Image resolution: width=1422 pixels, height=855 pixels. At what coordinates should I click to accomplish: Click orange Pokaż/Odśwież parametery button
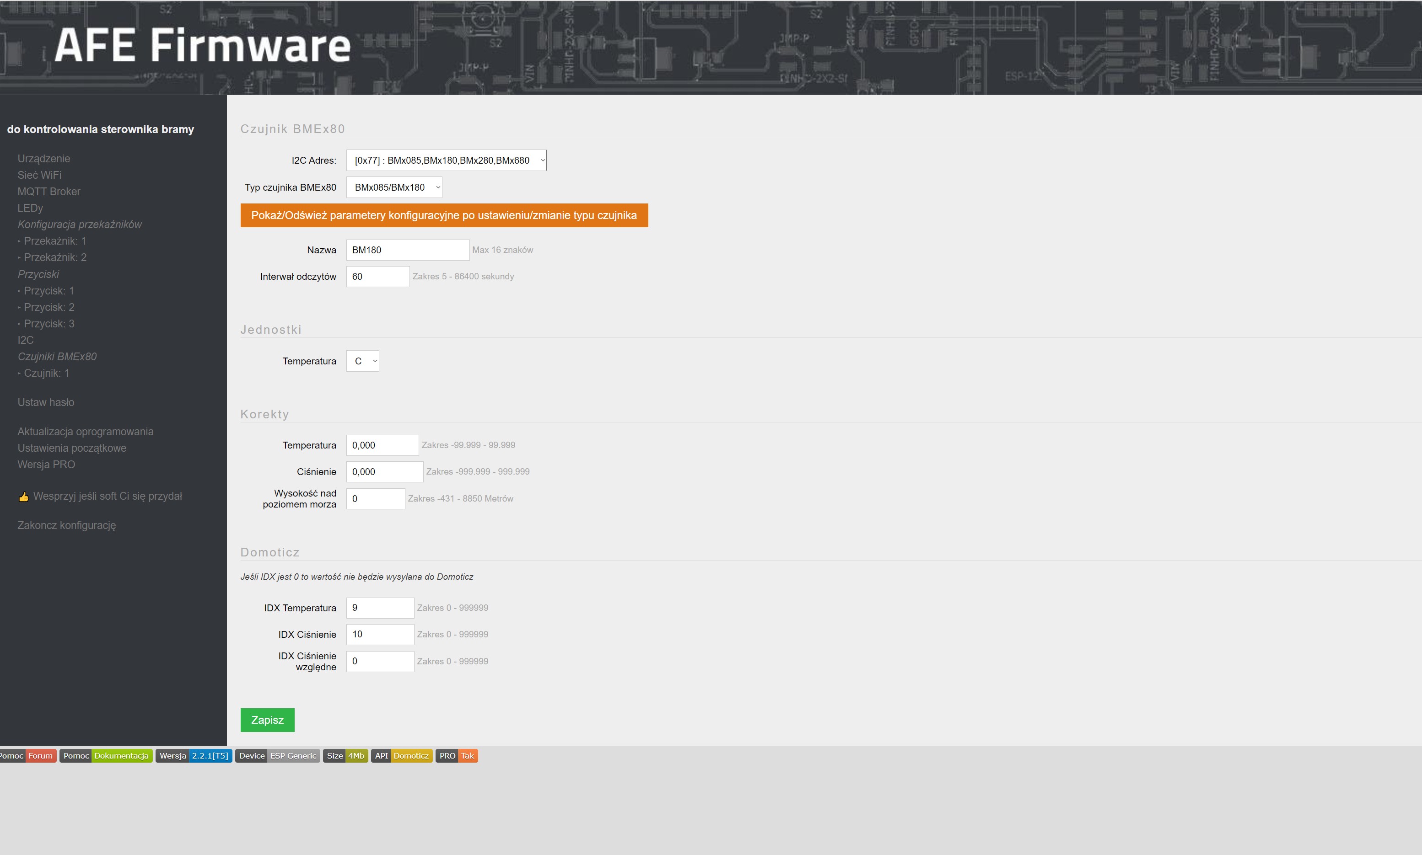444,215
